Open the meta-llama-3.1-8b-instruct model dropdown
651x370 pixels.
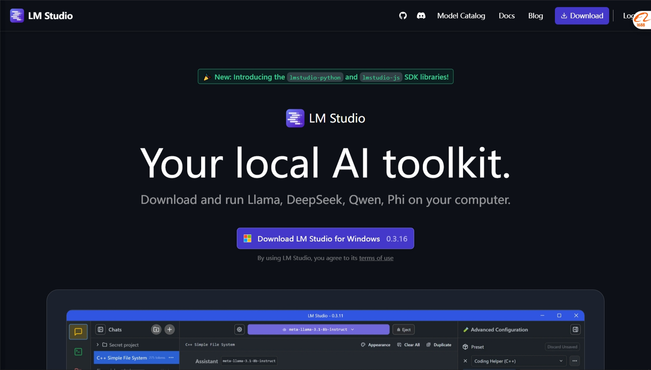[318, 329]
